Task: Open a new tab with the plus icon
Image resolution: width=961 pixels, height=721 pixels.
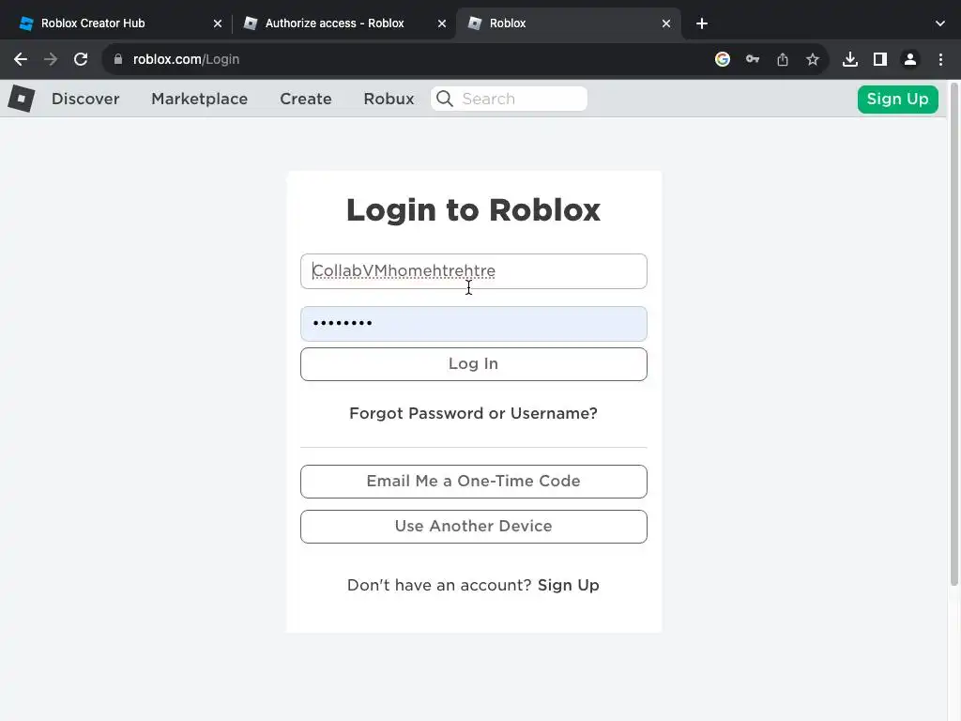Action: [702, 23]
